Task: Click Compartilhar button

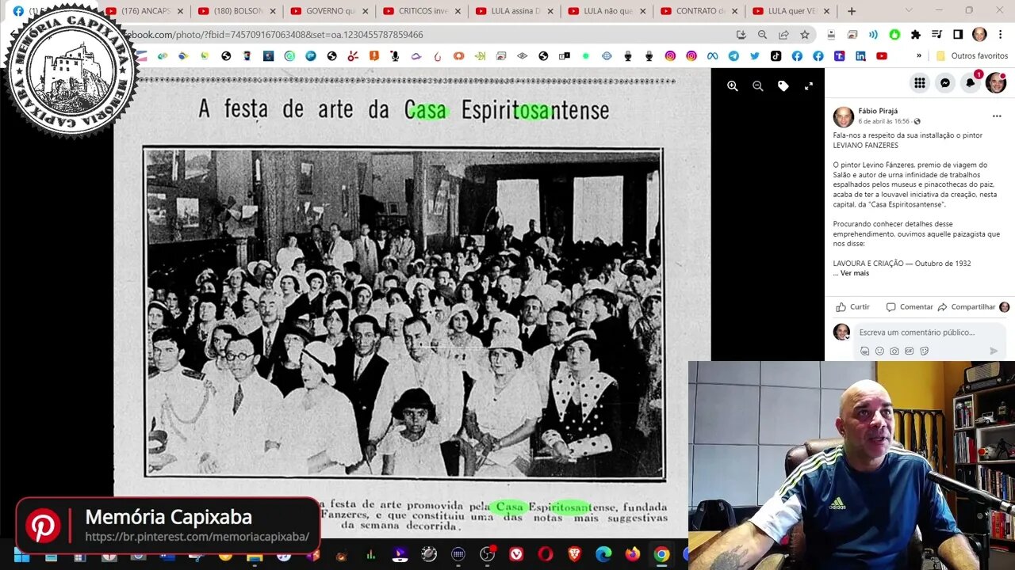Action: [x=967, y=307]
